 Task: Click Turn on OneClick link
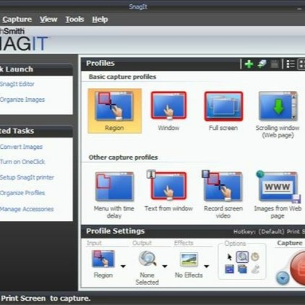click(x=23, y=162)
